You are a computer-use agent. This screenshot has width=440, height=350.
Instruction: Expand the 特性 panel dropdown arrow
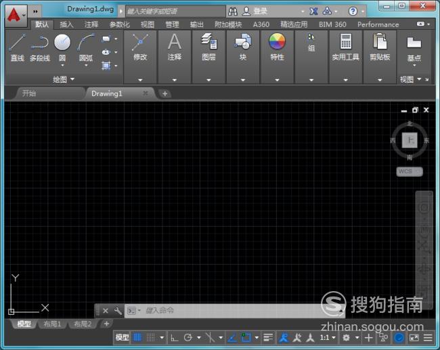click(x=278, y=80)
